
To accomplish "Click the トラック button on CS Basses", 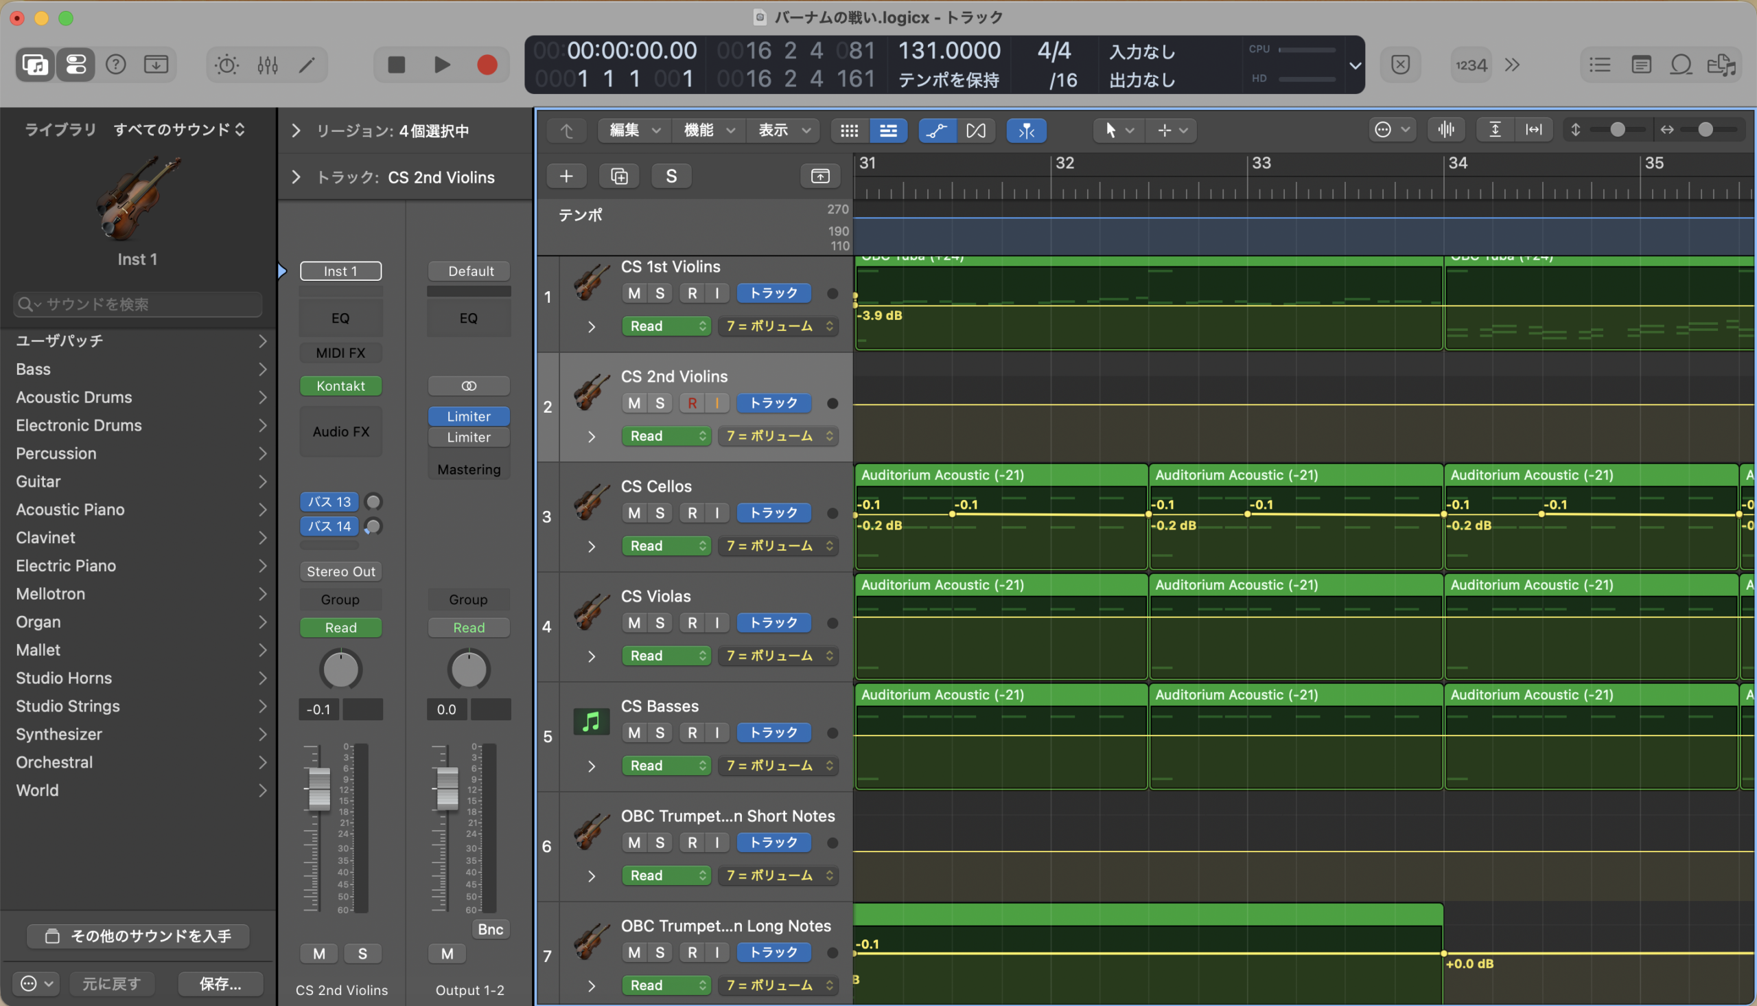I will pyautogui.click(x=774, y=733).
